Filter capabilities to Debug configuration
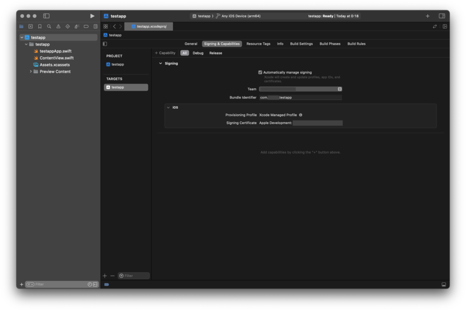The image size is (466, 310). click(198, 53)
